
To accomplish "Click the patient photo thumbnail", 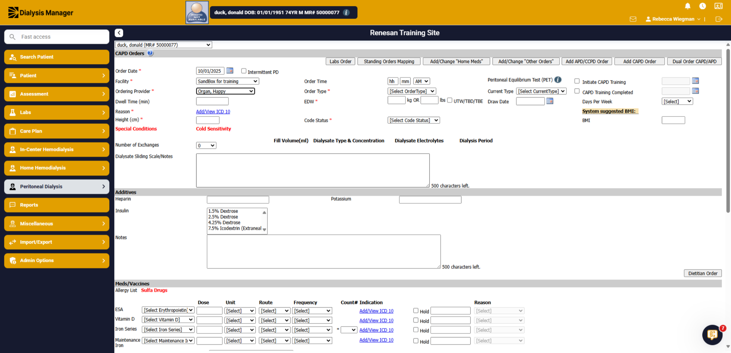I will coord(197,12).
